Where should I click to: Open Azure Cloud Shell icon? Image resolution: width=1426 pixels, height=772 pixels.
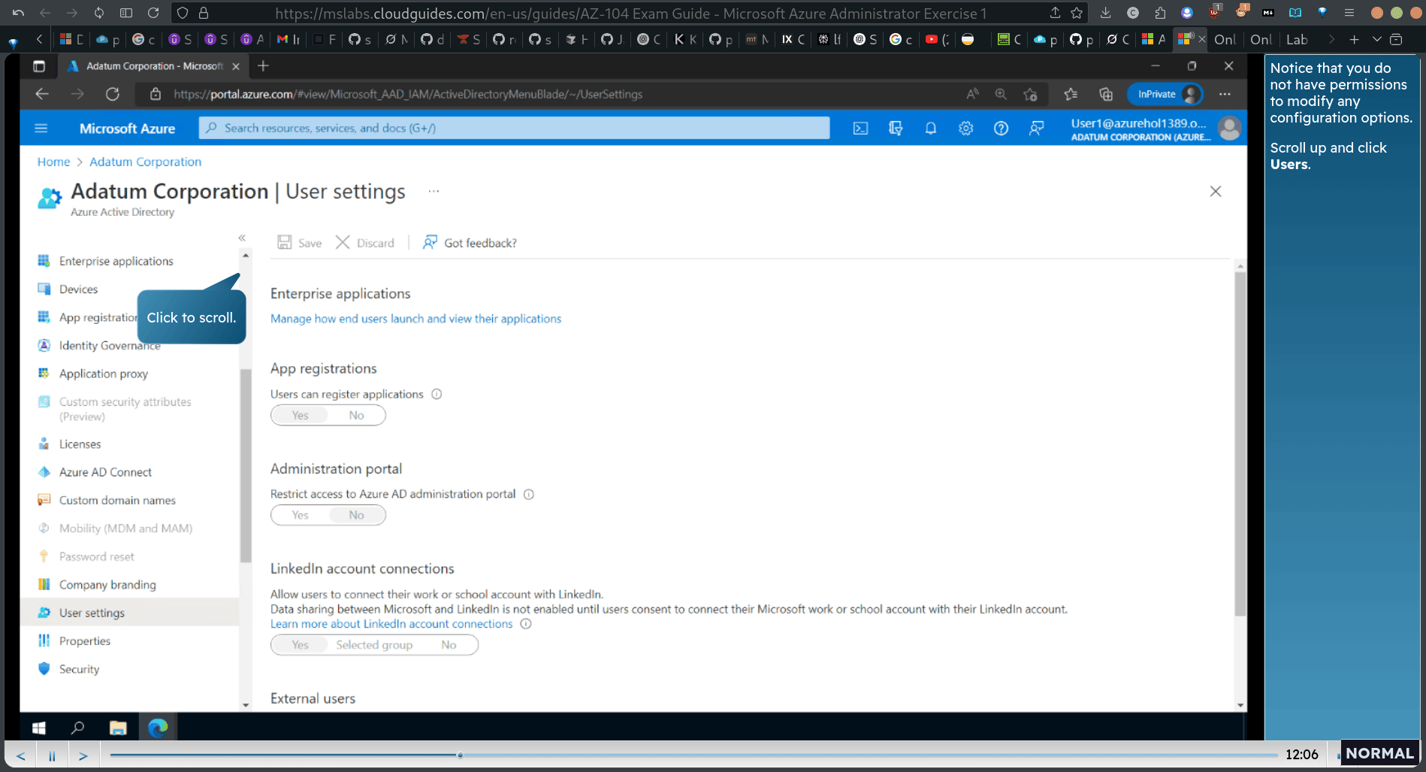(x=860, y=129)
